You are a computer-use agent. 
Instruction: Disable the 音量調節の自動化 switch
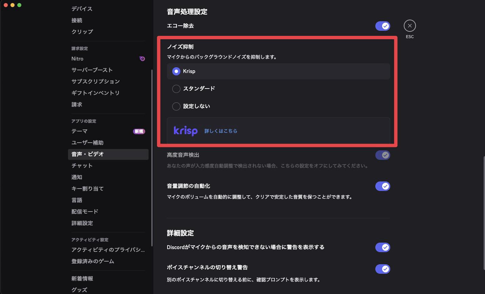click(x=382, y=186)
